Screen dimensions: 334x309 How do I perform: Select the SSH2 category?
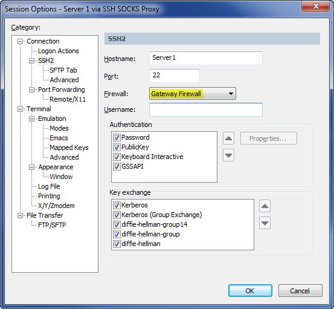pos(46,60)
